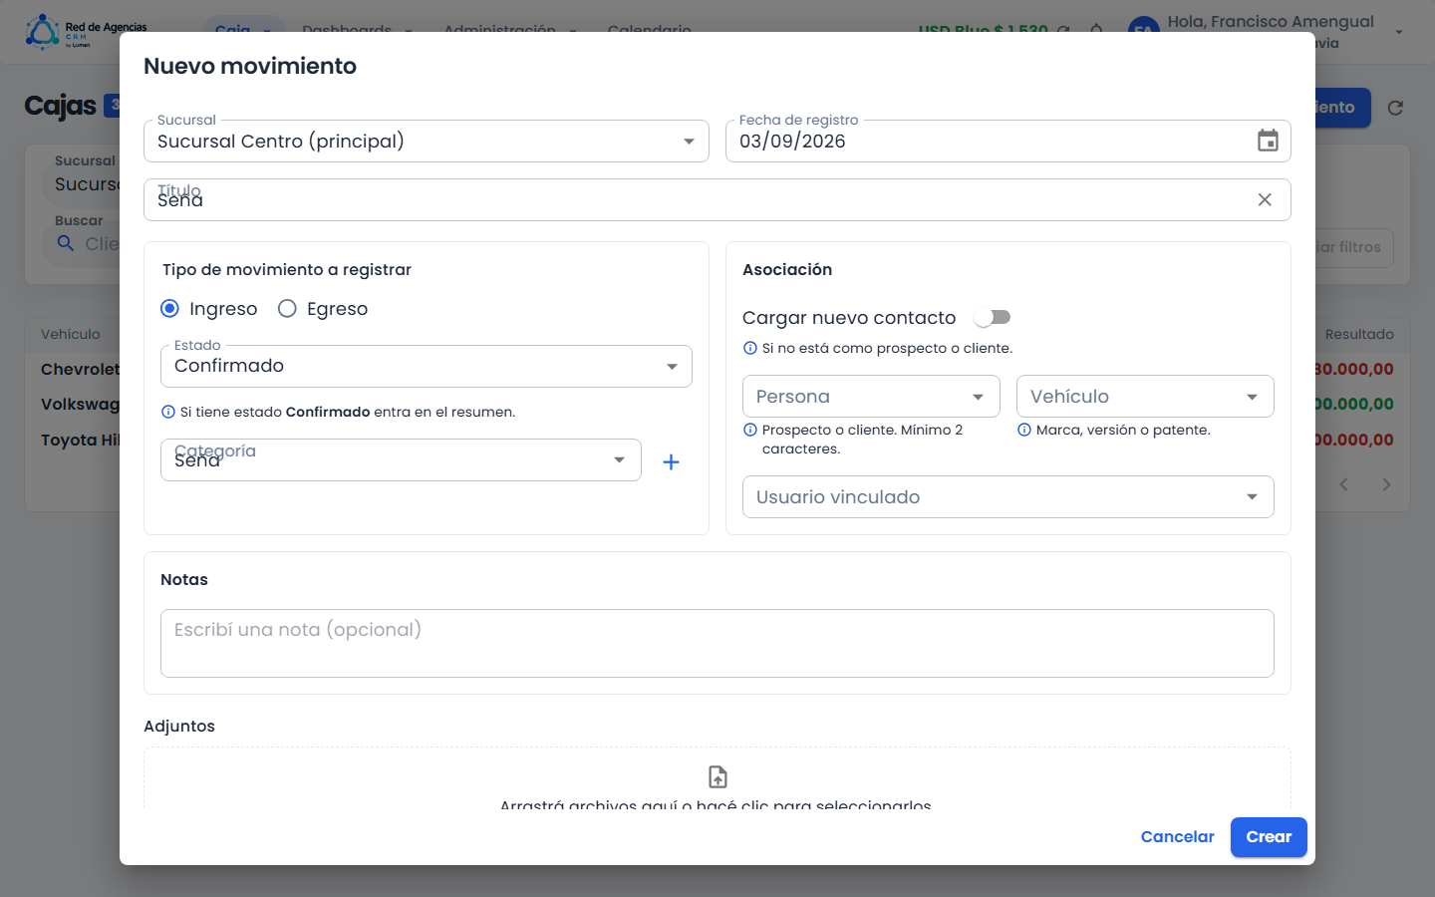Click the refresh icon beside the blue button
1435x897 pixels.
[1395, 108]
